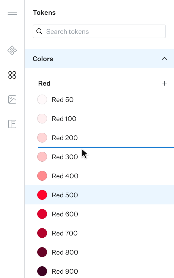Click the magnifier search icon
The height and width of the screenshot is (278, 174).
pos(39,32)
